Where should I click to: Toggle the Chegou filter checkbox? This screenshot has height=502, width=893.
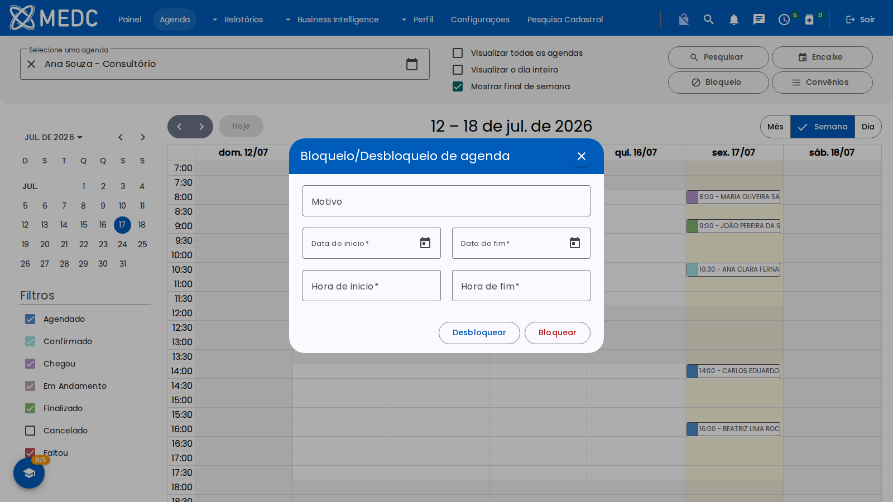(x=30, y=364)
